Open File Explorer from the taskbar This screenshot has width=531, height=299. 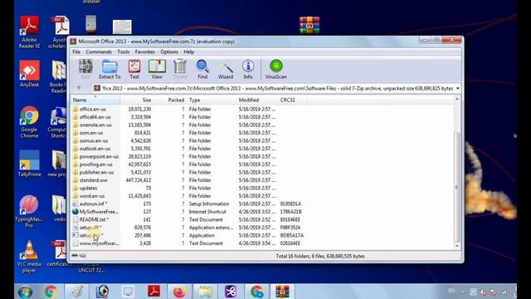click(x=205, y=292)
